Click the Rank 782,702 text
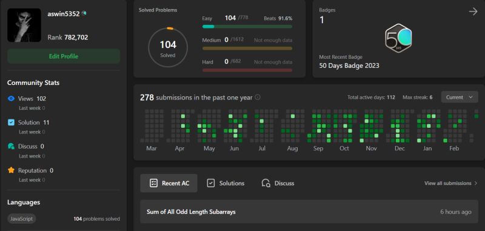Viewport: 485px width, 231px height. pyautogui.click(x=68, y=38)
